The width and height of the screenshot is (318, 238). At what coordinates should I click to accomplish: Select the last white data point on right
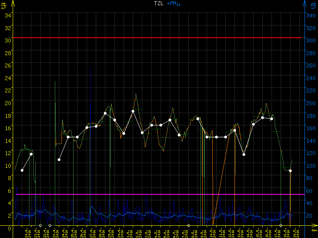click(x=291, y=171)
